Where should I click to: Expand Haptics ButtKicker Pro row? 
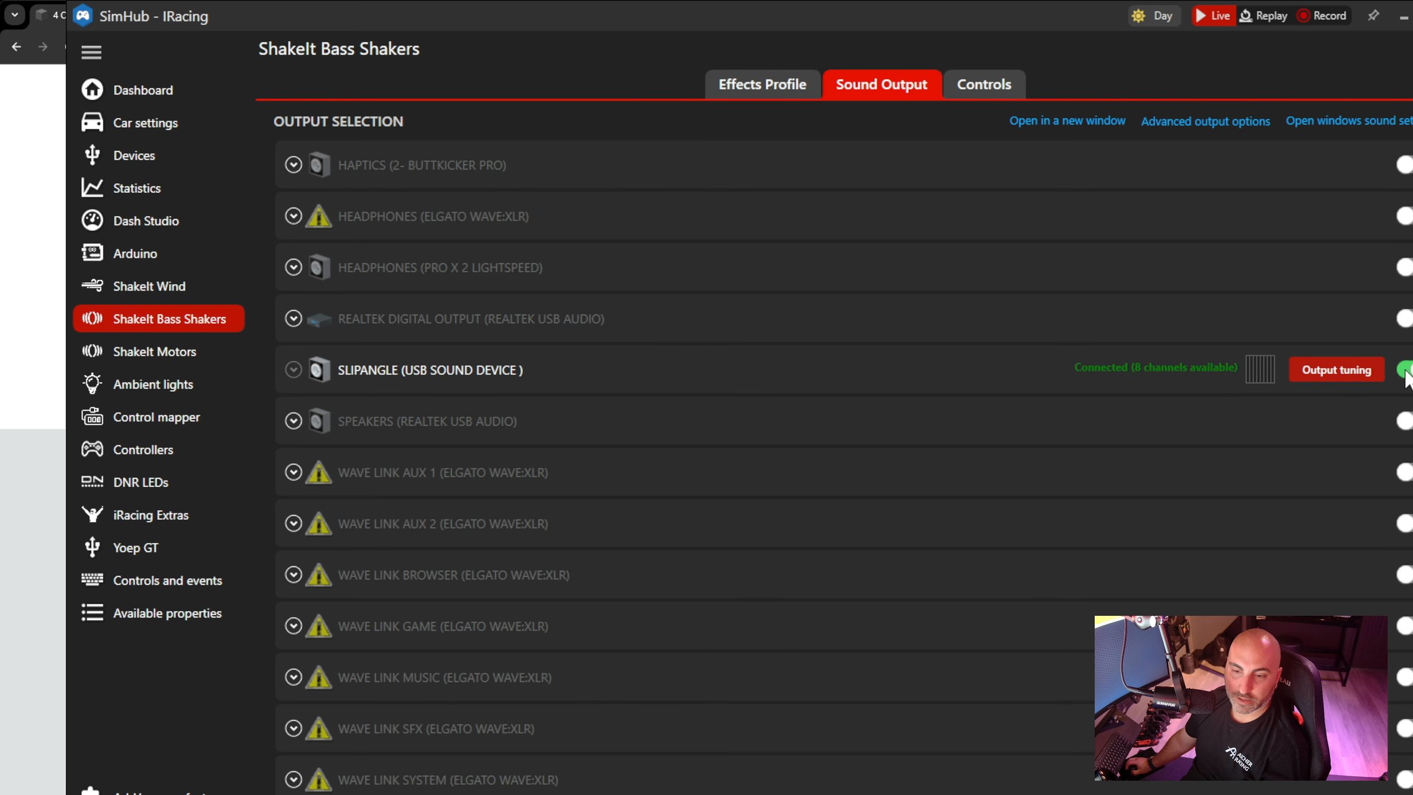pos(293,165)
